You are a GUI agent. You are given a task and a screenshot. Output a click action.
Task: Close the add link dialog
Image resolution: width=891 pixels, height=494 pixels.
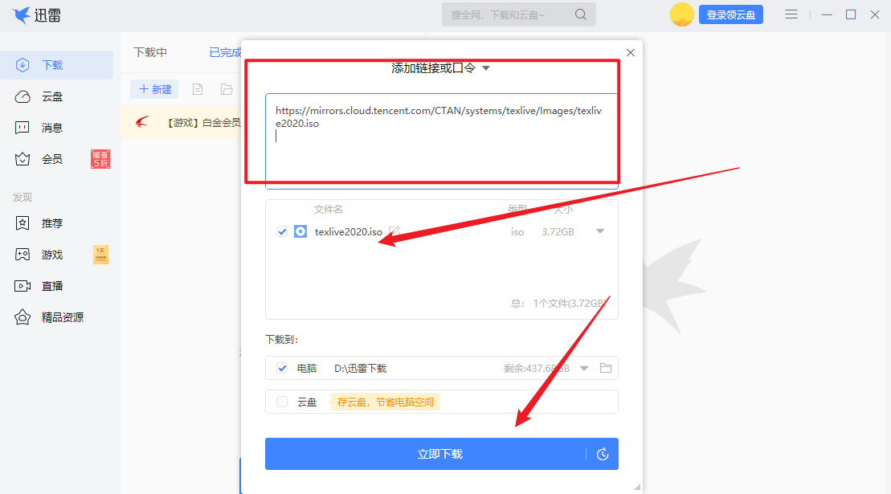tap(630, 52)
